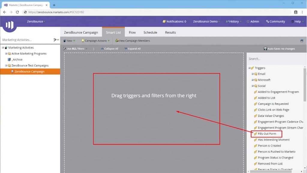Collapse the Triggers tree node
This screenshot has width=307, height=173.
coord(249,68)
